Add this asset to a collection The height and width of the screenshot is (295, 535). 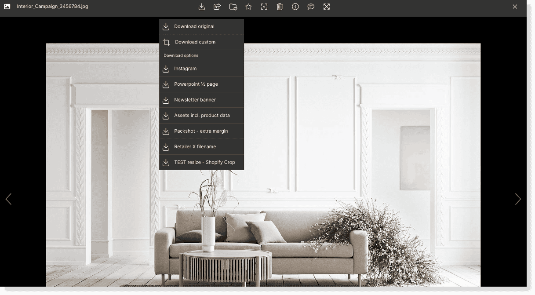click(x=233, y=7)
